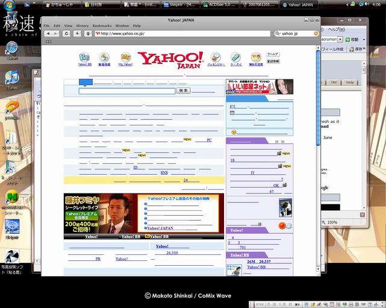
Task: Open the Yahoo Messenger icon on the page
Action: pos(216,57)
